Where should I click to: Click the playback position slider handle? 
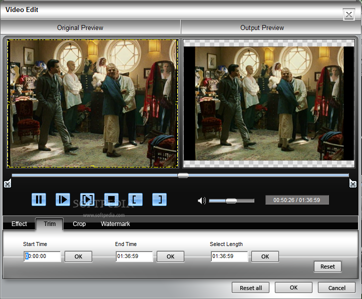(x=183, y=175)
